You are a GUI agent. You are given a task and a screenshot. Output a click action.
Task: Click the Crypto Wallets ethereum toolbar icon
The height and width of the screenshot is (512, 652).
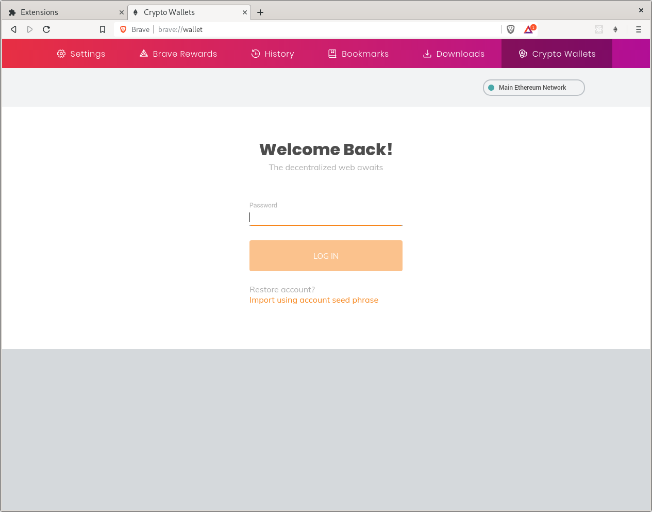[x=615, y=29]
